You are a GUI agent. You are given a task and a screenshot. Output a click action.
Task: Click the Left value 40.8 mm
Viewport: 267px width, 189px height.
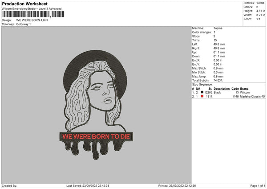click(x=219, y=44)
